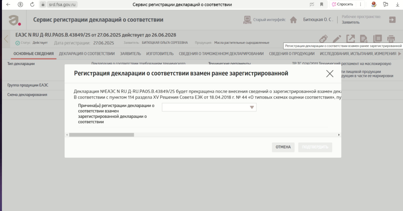The image size is (403, 211).
Task: Edit declaration with pencil icon
Action: (337, 39)
